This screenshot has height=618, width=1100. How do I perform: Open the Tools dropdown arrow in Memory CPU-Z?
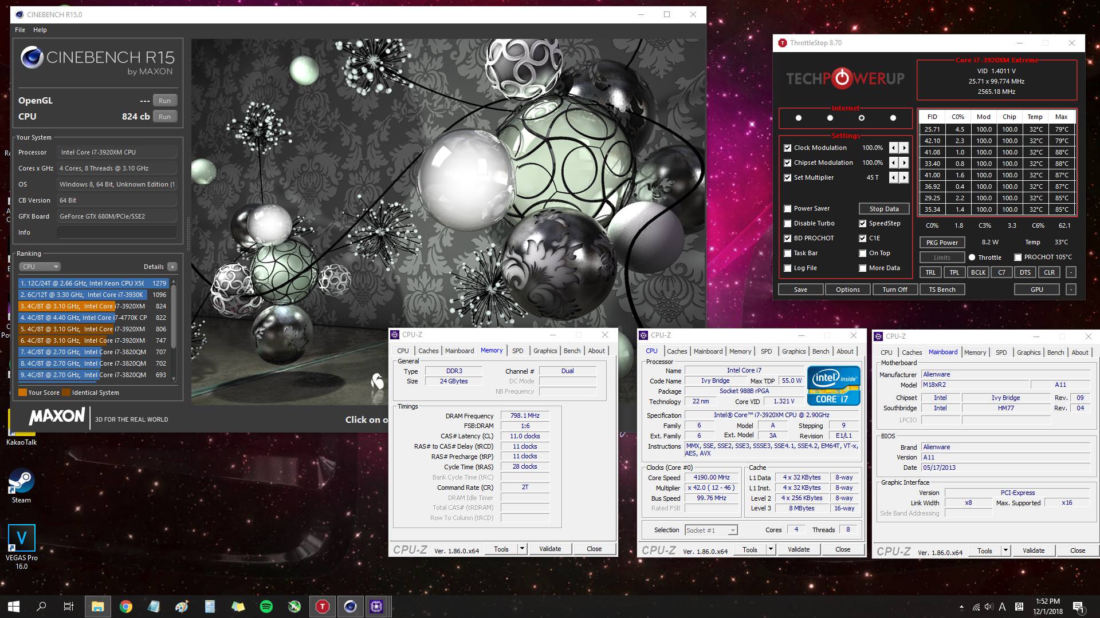coord(522,549)
